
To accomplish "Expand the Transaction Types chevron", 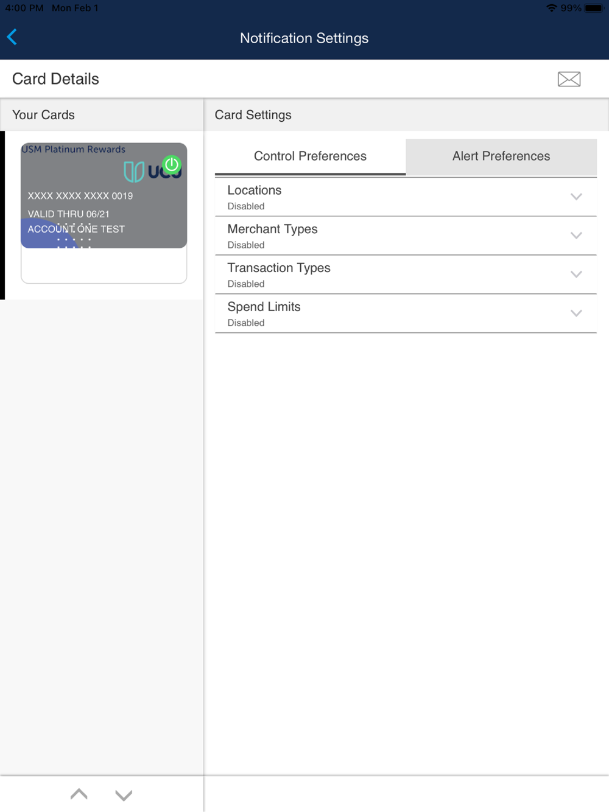I will click(x=576, y=275).
